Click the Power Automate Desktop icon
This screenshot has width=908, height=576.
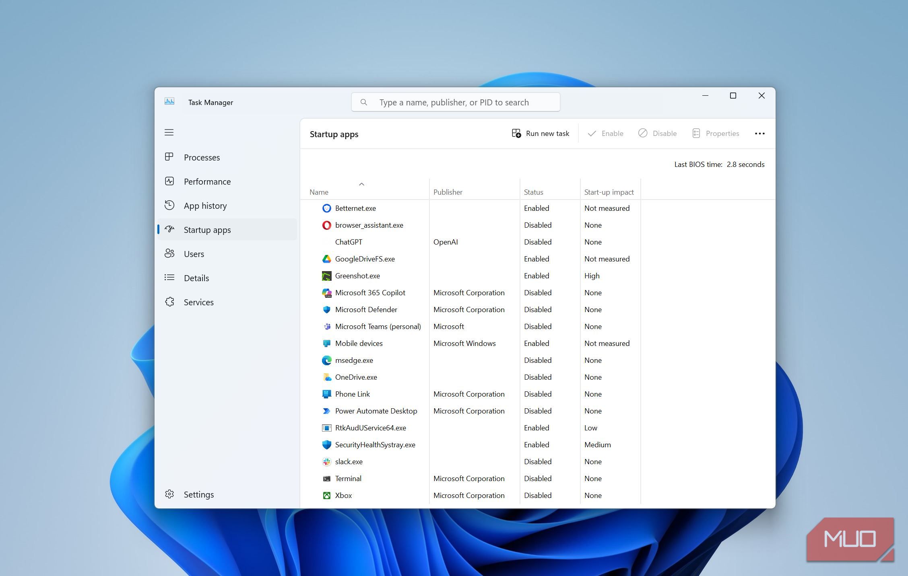(327, 411)
